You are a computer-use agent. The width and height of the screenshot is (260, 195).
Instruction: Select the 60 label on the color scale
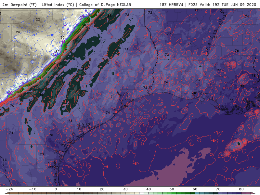pyautogui.click(x=195, y=189)
